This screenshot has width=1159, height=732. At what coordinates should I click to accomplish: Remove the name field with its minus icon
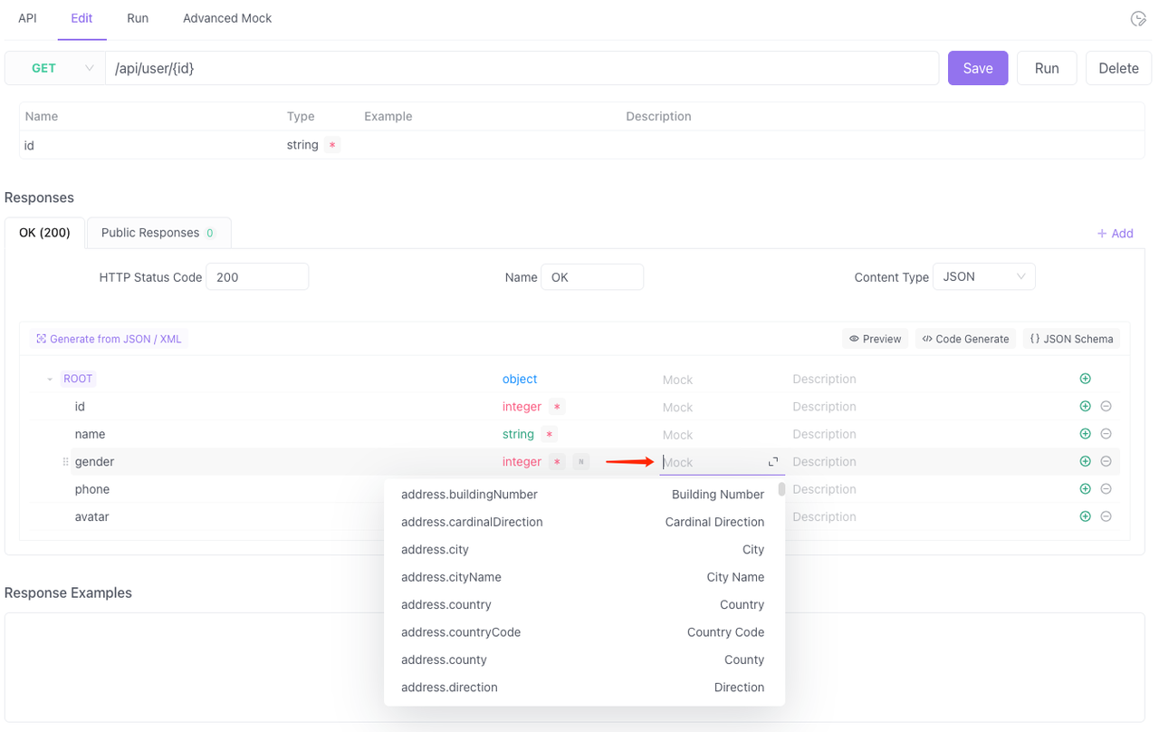tap(1106, 434)
